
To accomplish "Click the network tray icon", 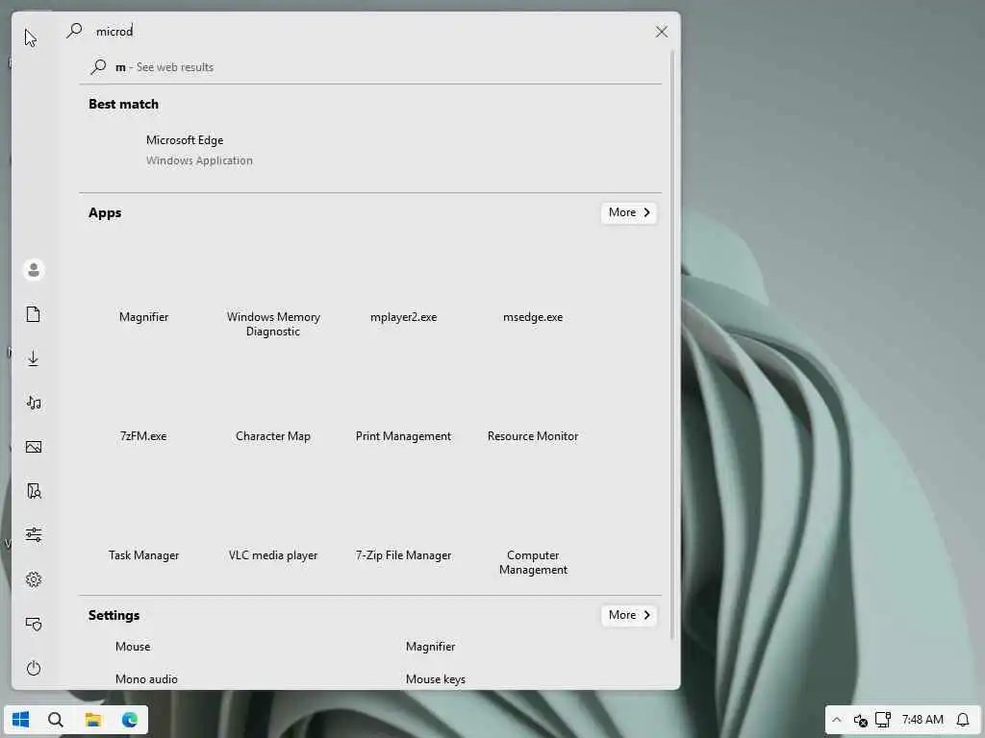I will [883, 720].
